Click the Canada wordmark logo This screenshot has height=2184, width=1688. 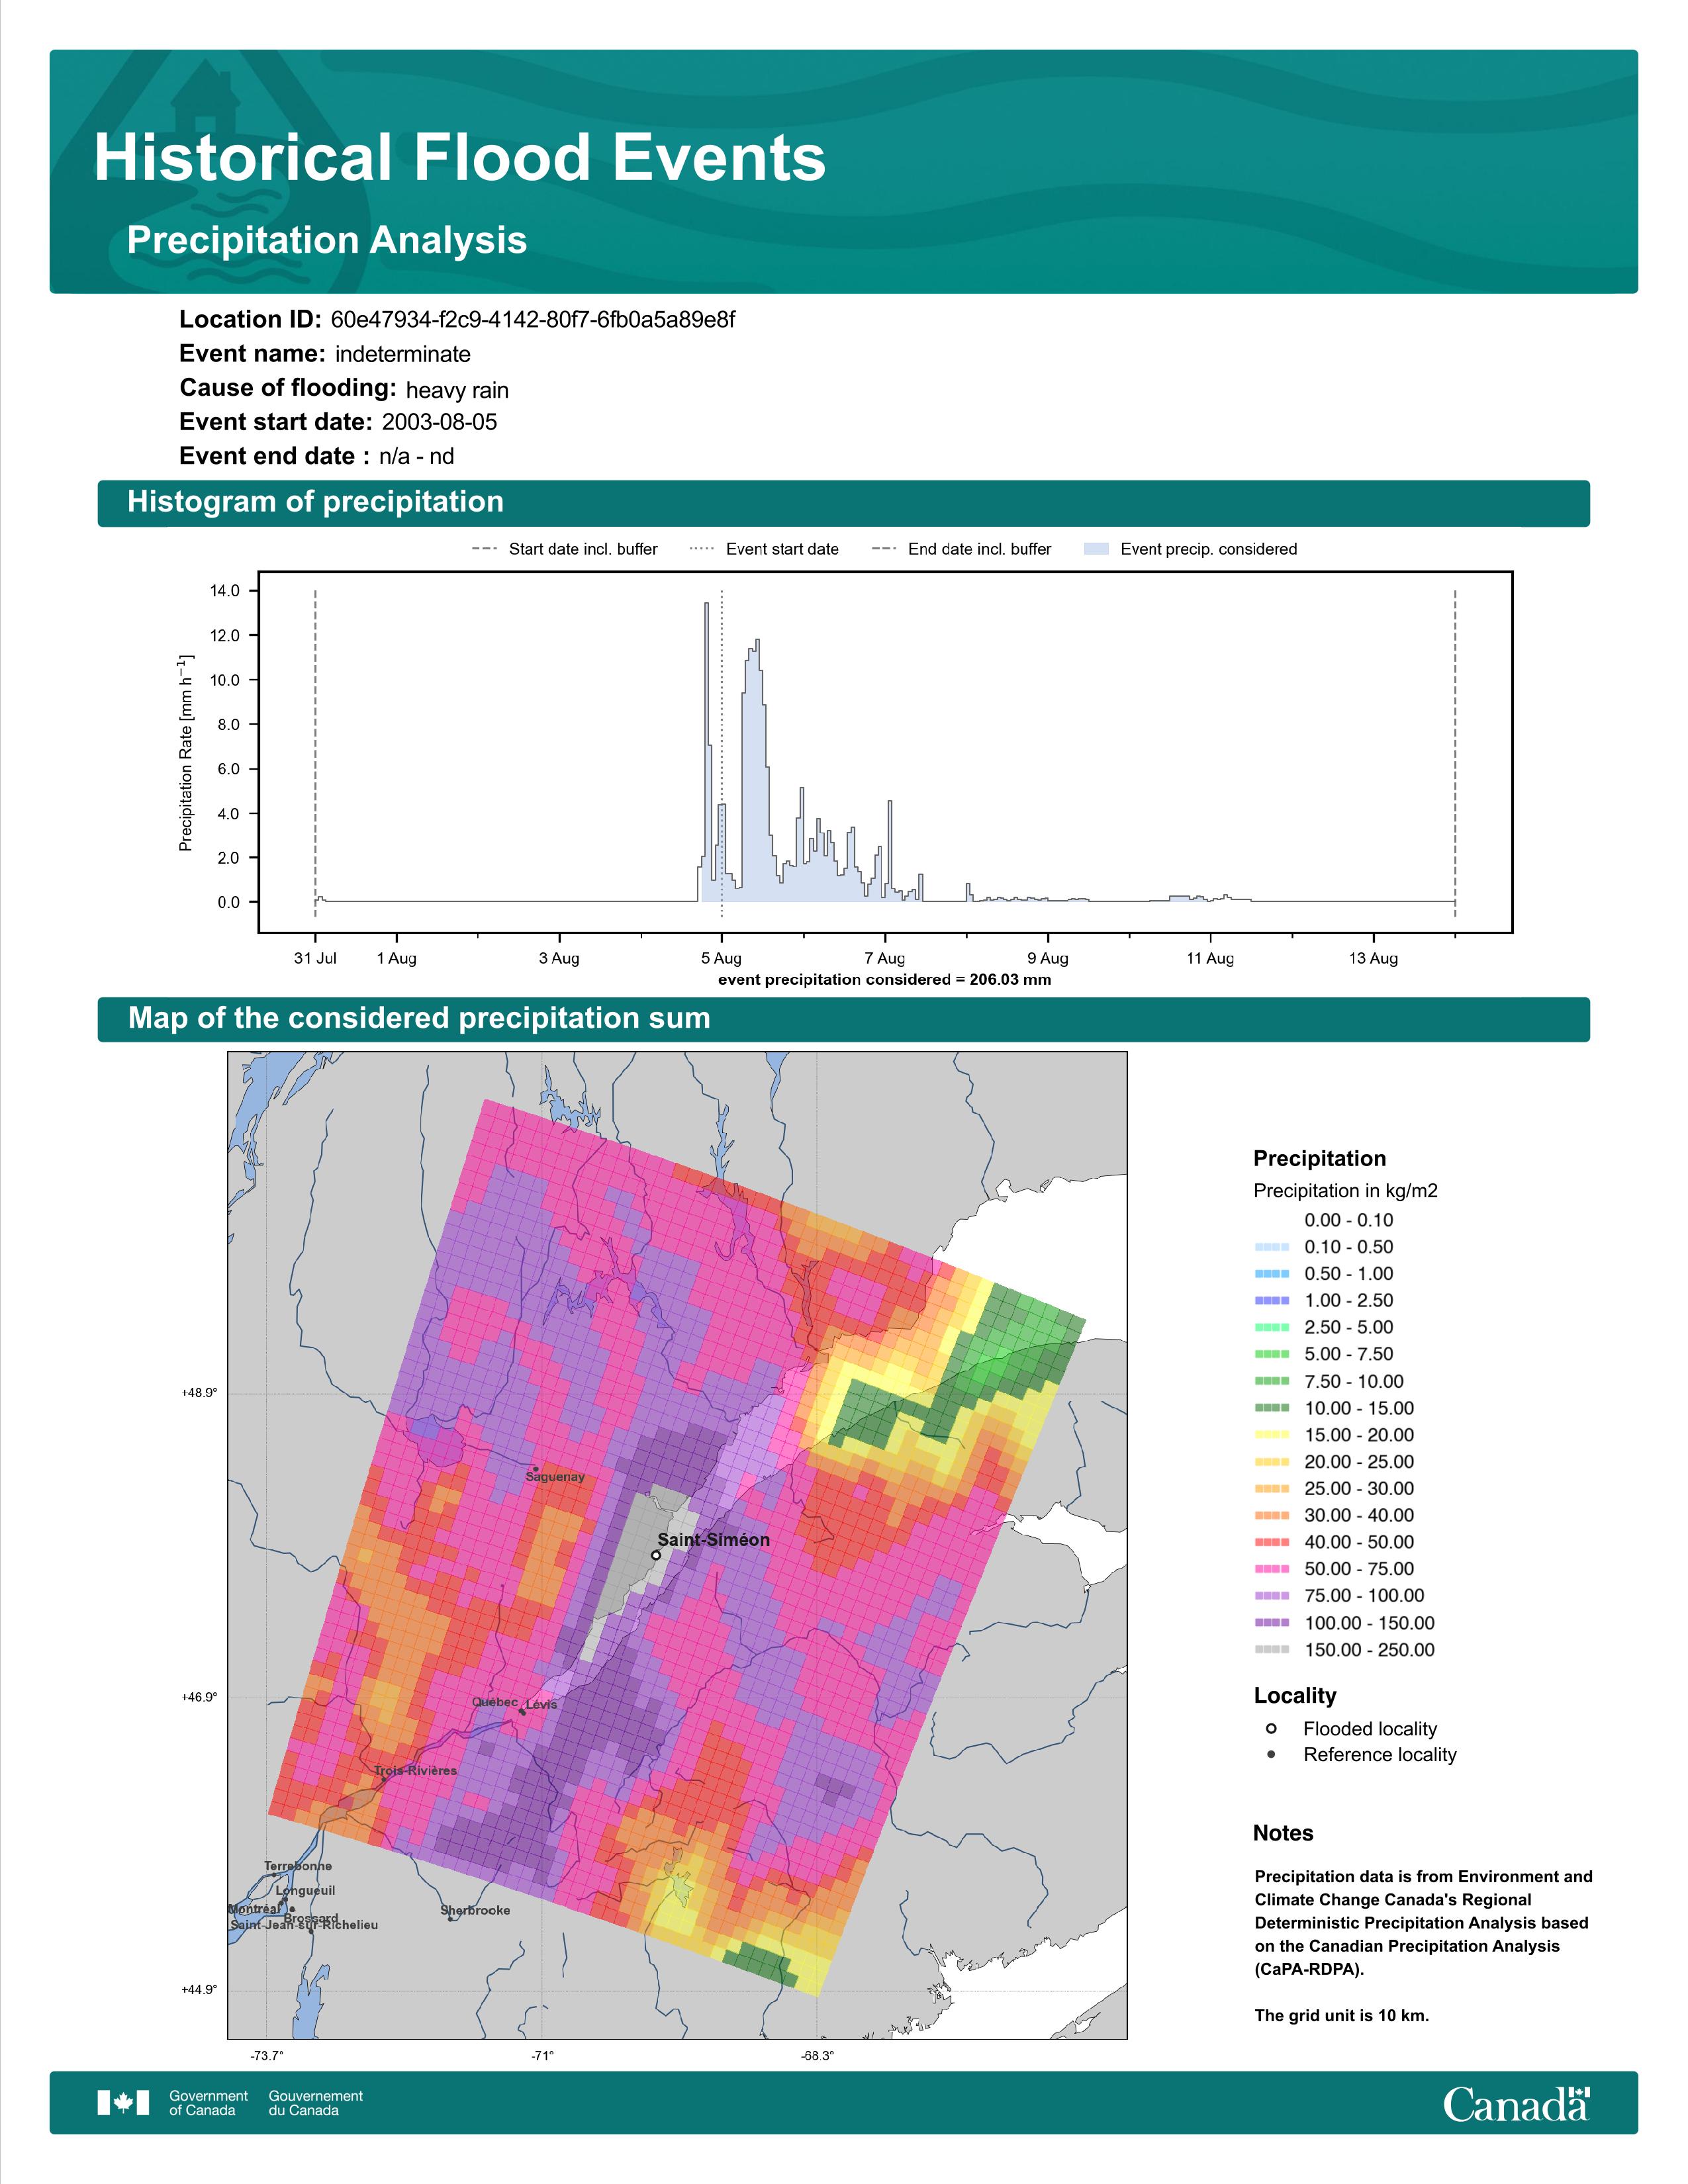(x=1516, y=2104)
